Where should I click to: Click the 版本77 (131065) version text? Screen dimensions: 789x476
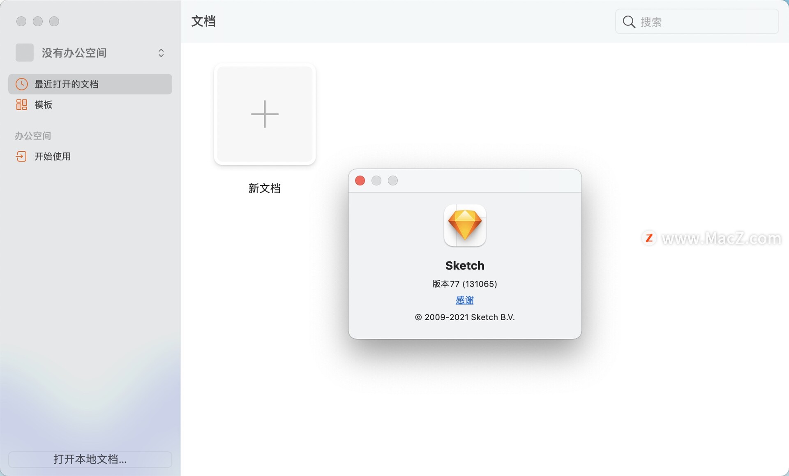[x=465, y=284]
